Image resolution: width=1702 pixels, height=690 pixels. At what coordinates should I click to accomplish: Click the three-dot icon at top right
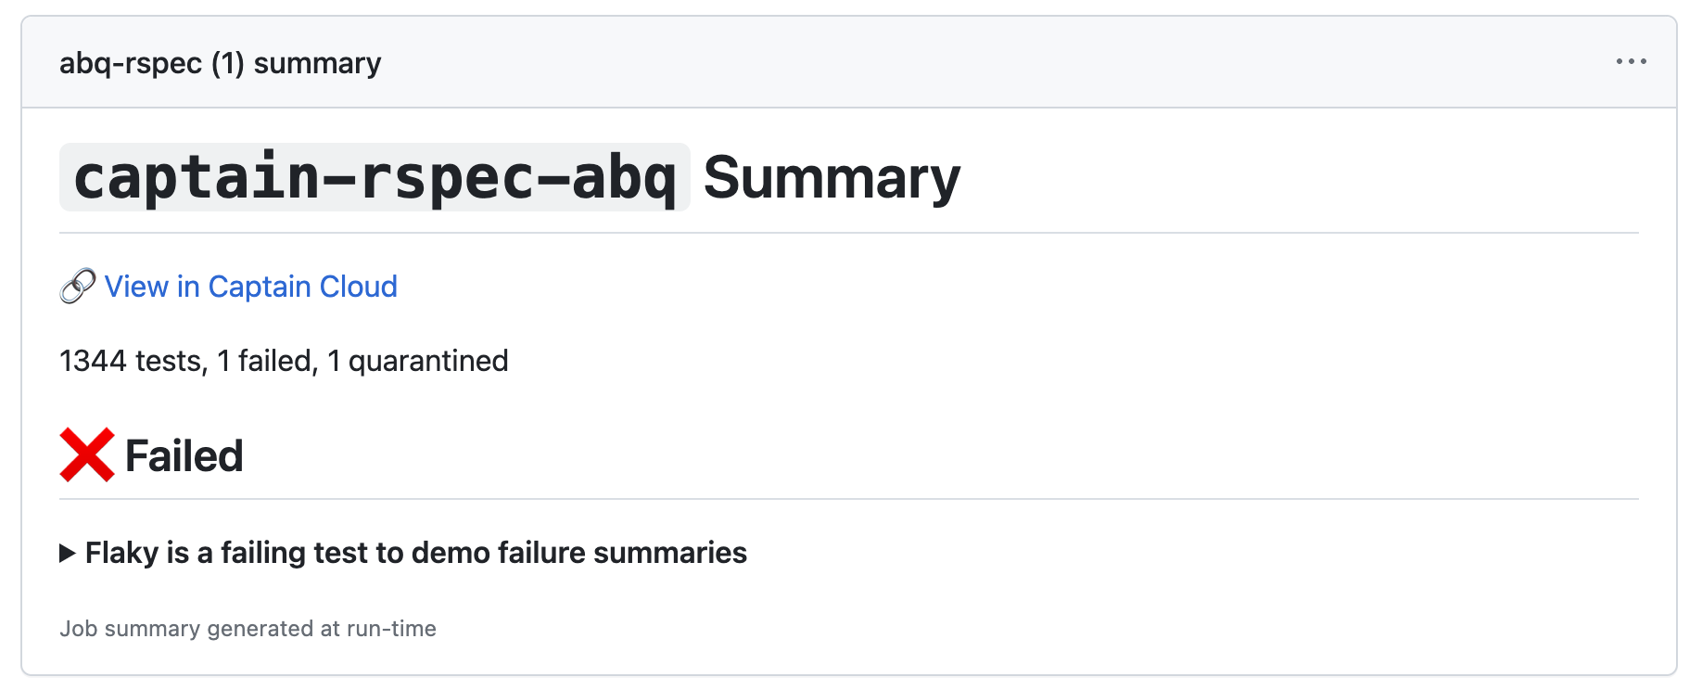(x=1632, y=61)
